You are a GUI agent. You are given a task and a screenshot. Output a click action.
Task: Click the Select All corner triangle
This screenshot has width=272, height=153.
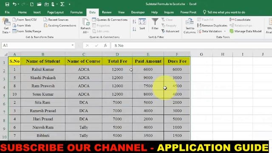(x=6, y=54)
